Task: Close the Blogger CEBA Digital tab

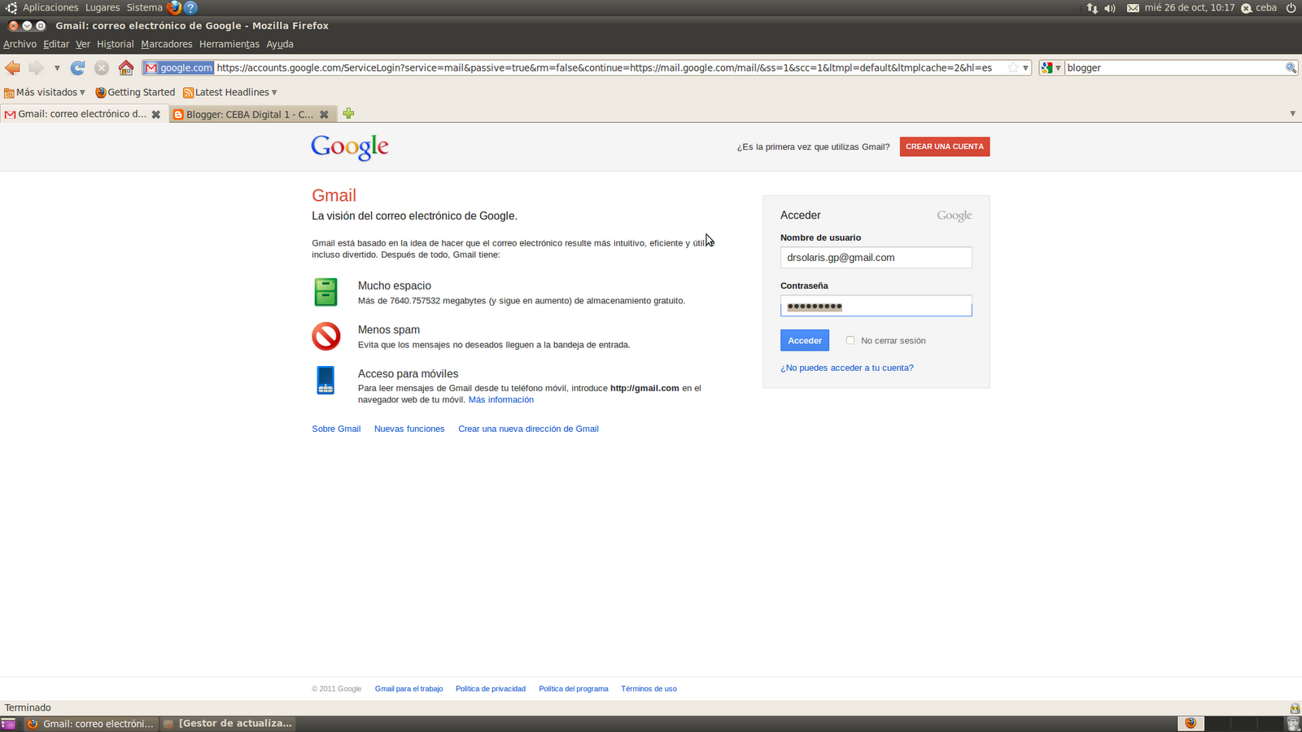Action: (x=324, y=115)
